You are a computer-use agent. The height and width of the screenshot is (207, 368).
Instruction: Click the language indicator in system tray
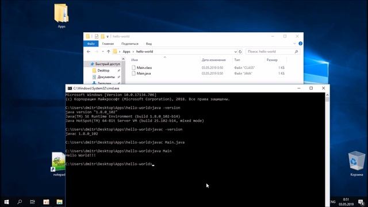coord(332,202)
